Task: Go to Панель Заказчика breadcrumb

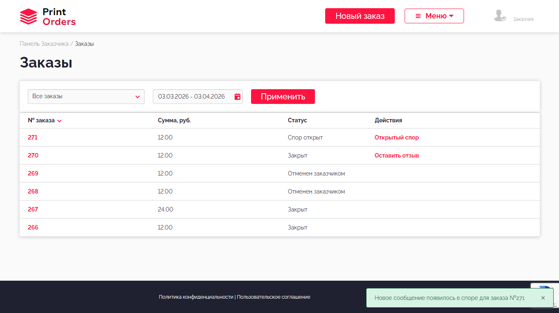Action: [x=44, y=44]
